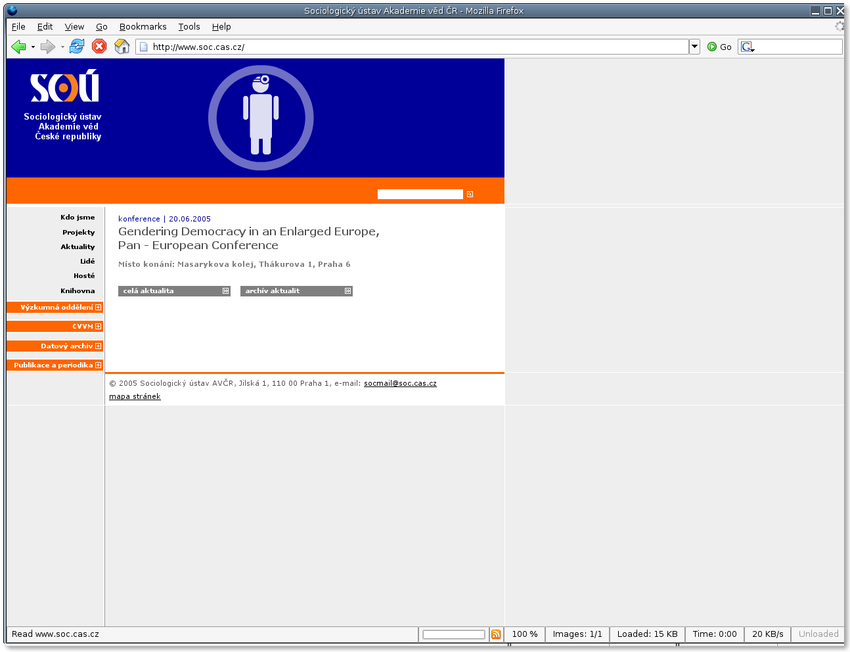The image size is (850, 652).
Task: Open the View menu
Action: coord(74,26)
